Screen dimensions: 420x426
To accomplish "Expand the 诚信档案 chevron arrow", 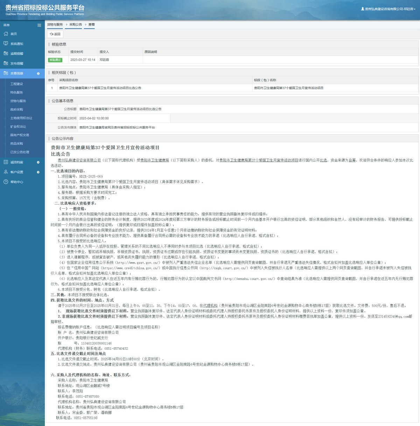I will tap(38, 162).
